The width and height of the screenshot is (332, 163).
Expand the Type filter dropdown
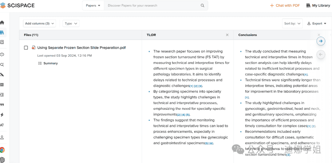point(71,23)
